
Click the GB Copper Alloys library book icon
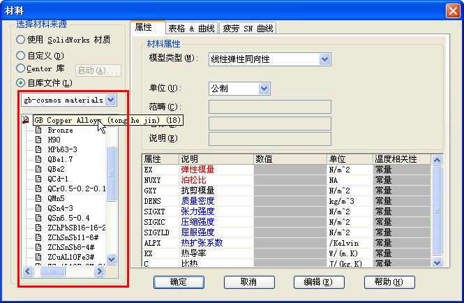26,119
